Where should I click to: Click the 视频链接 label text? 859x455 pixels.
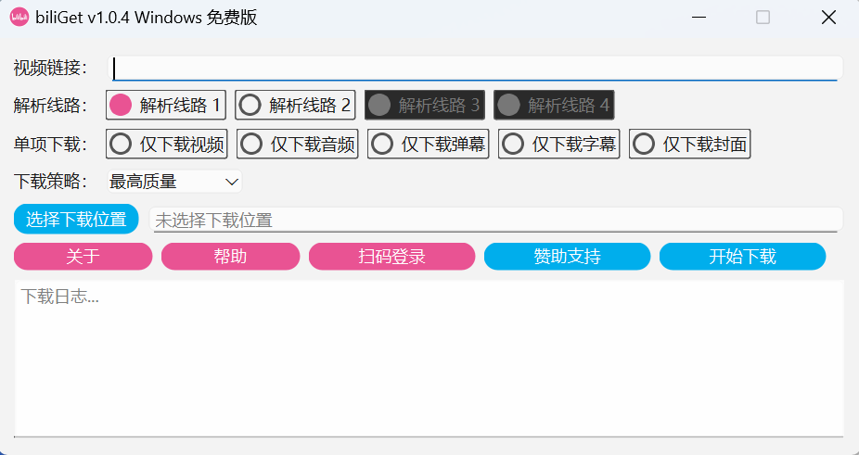coord(50,69)
